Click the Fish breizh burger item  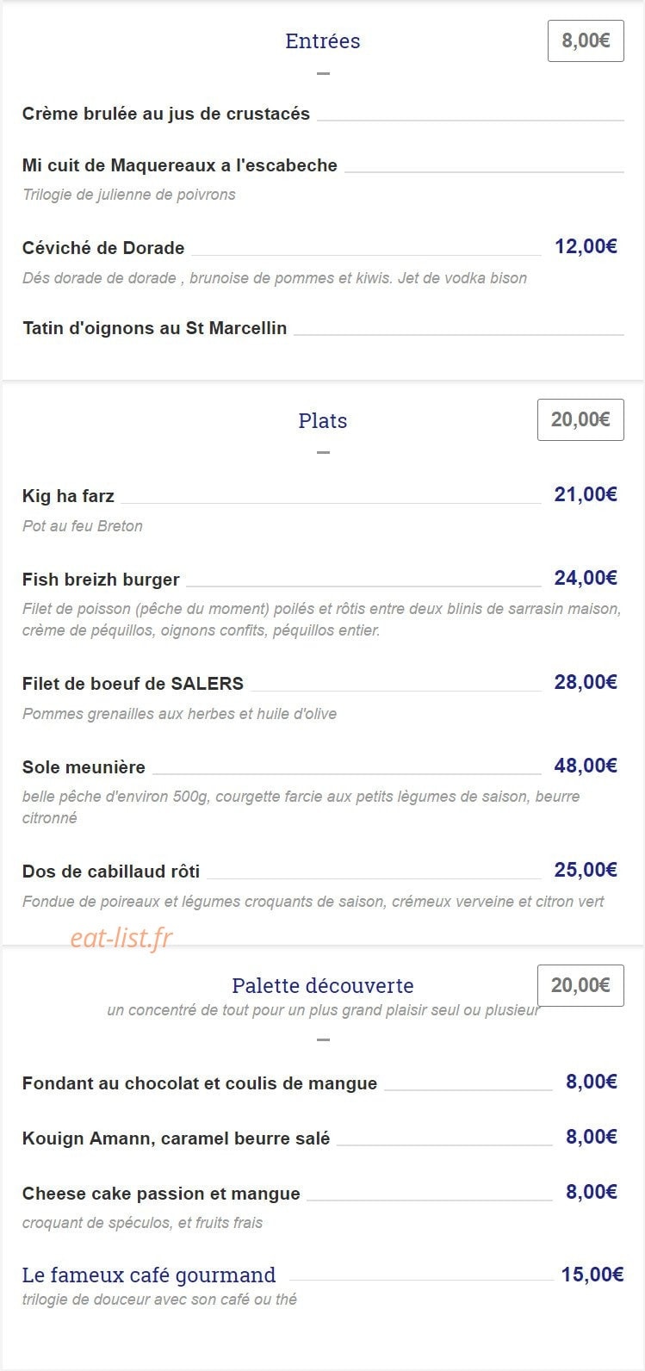click(101, 580)
